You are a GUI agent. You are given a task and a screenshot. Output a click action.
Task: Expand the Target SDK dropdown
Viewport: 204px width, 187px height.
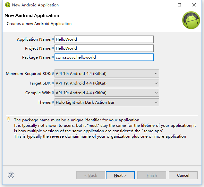point(107,83)
